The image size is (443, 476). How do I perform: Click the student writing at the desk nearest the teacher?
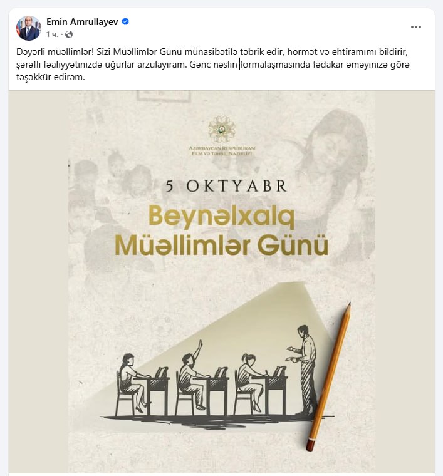(252, 381)
